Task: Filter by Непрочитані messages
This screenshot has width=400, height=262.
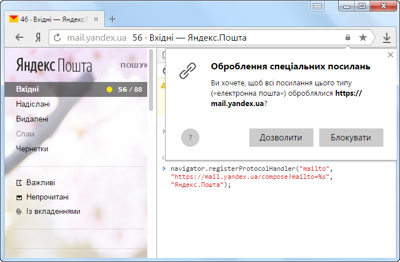Action: (x=48, y=197)
